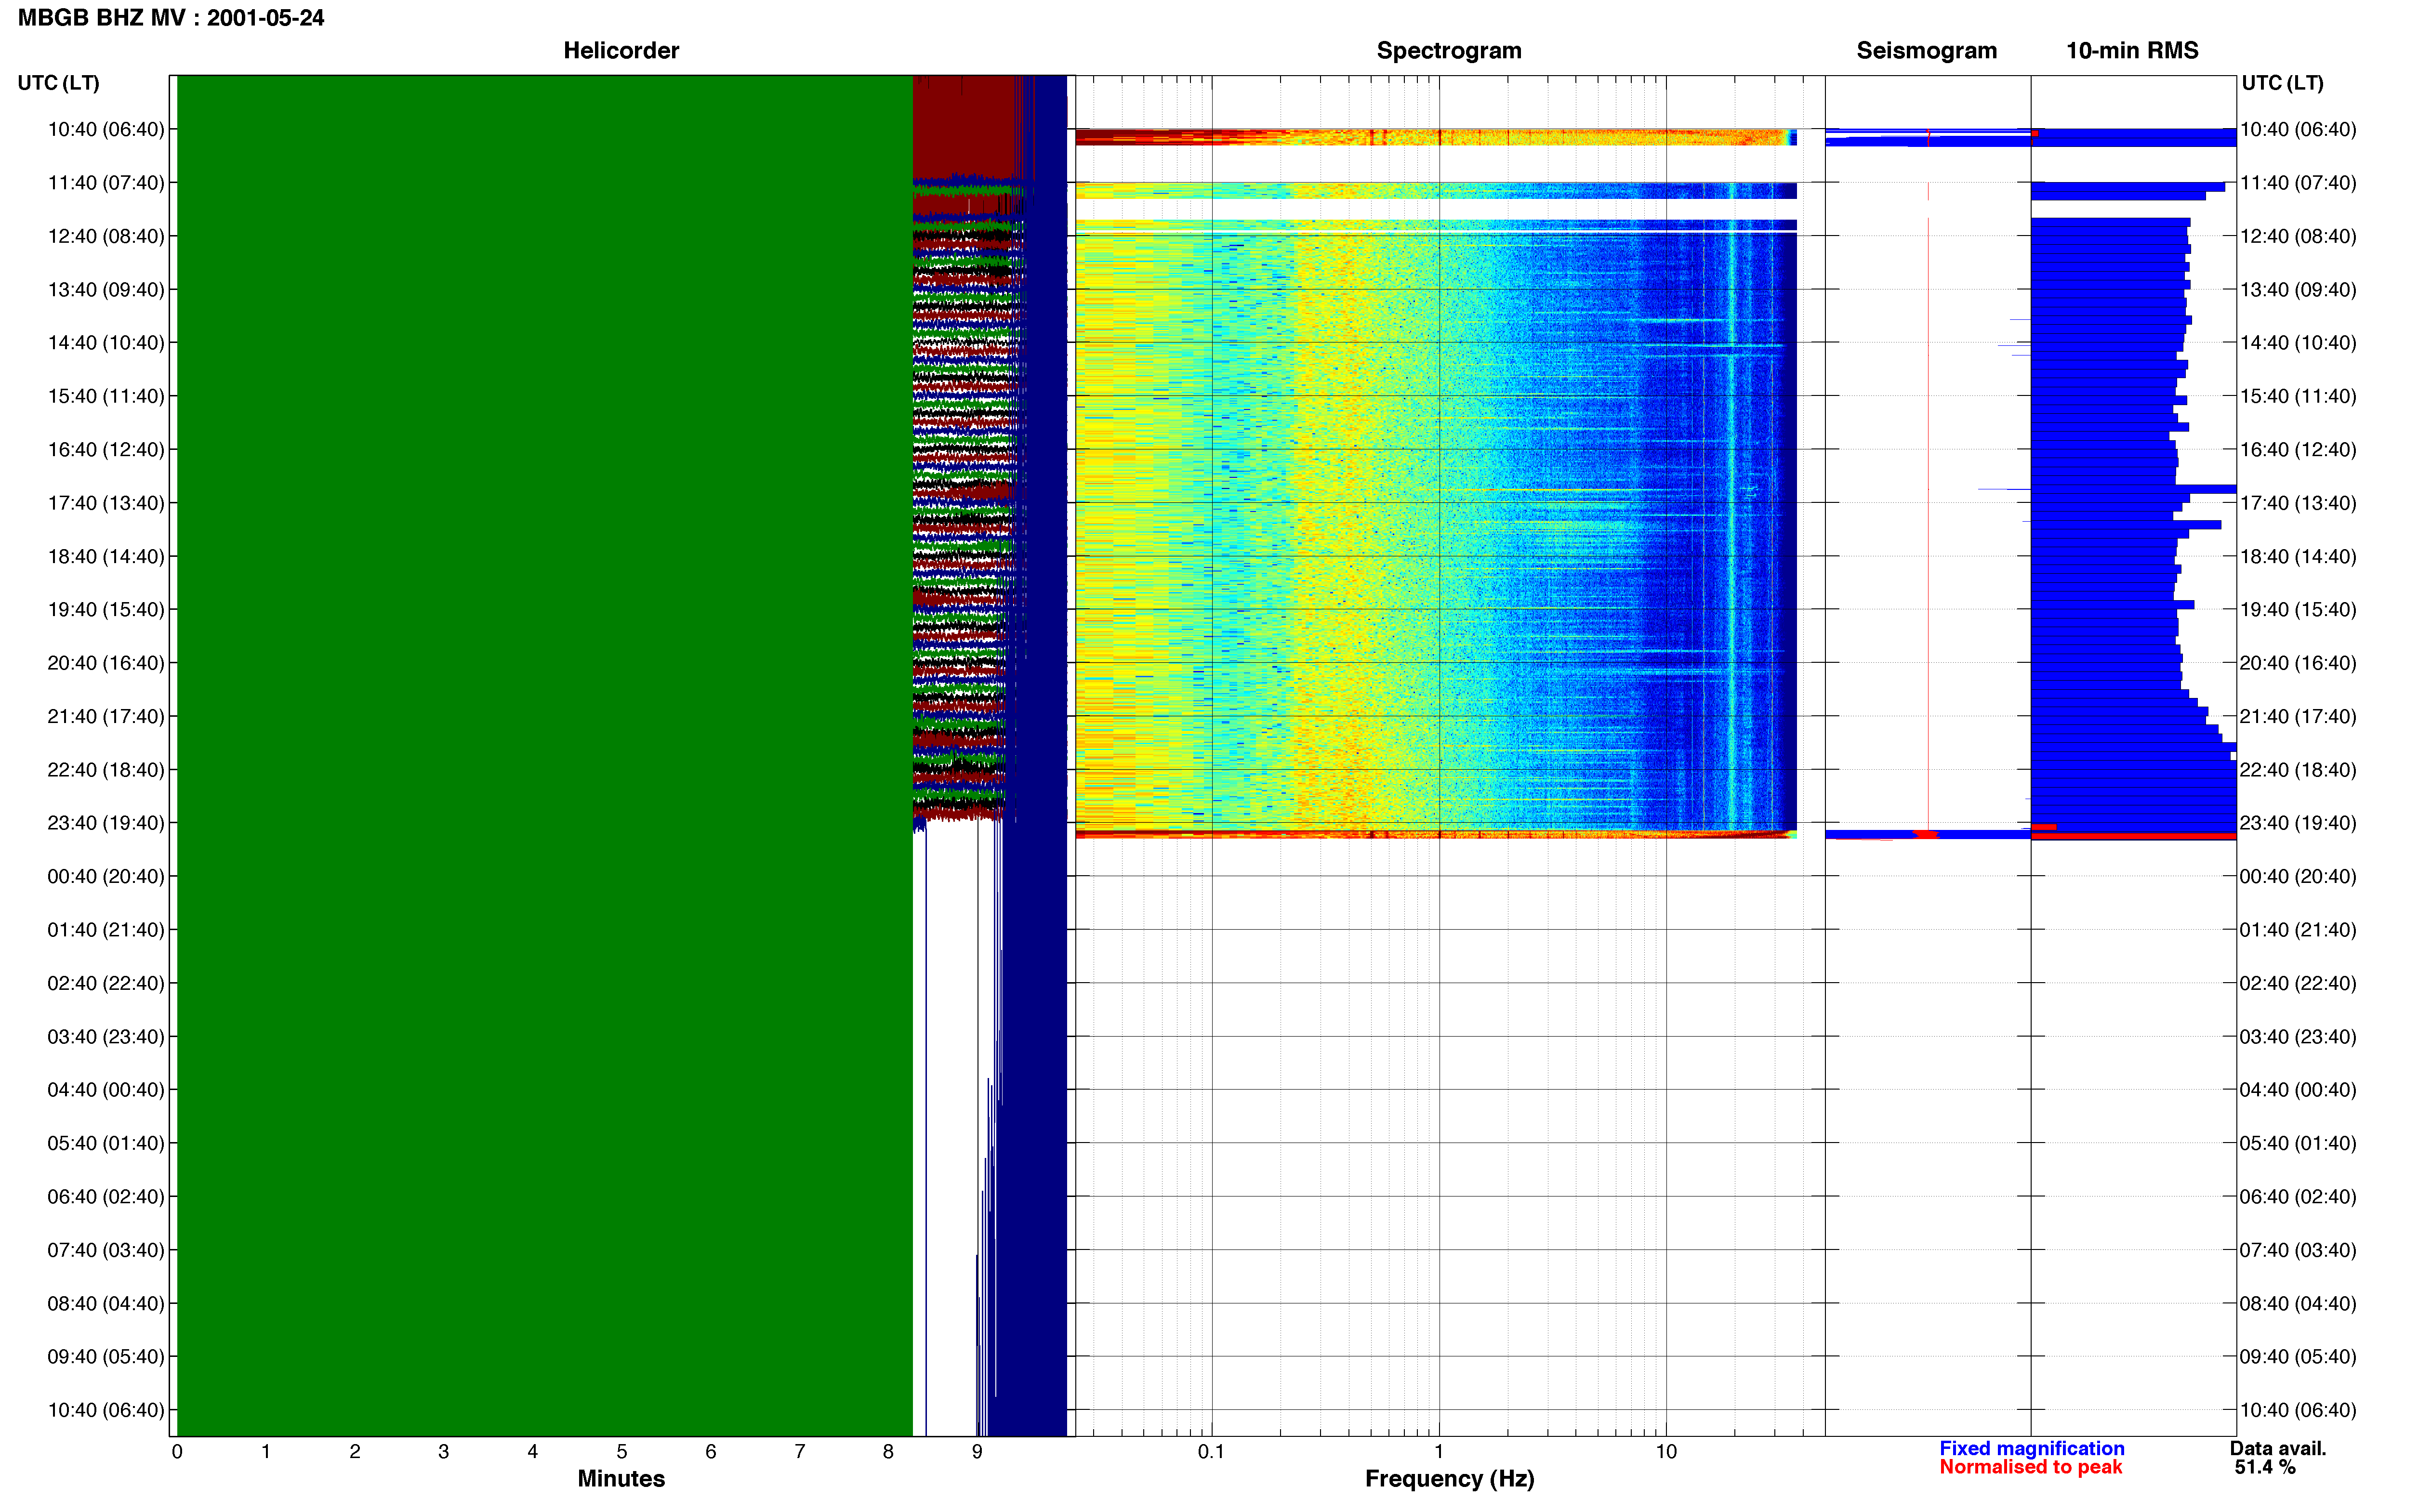Click the left 16:40 (12:40) time label
The height and width of the screenshot is (1512, 2418).
click(x=106, y=449)
